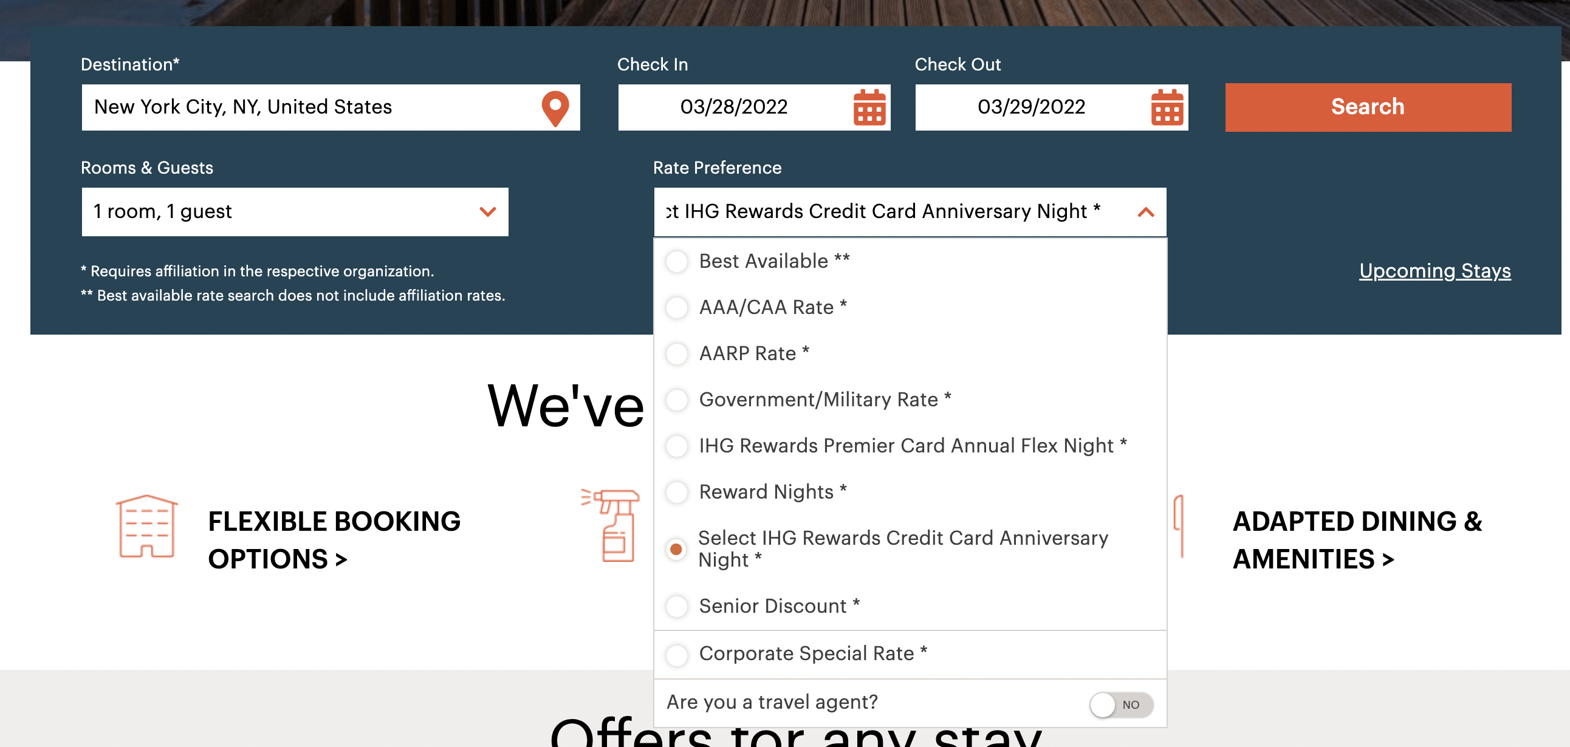Select the AARP Rate option
1570x747 pixels.
click(676, 354)
